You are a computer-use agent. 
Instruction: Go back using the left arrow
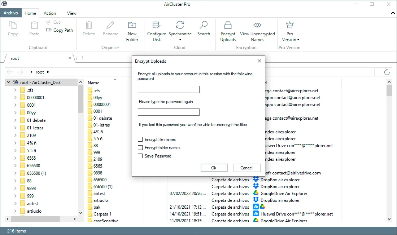coord(10,72)
